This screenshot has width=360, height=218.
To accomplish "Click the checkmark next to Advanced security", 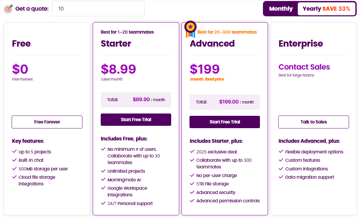I will point(192,192).
